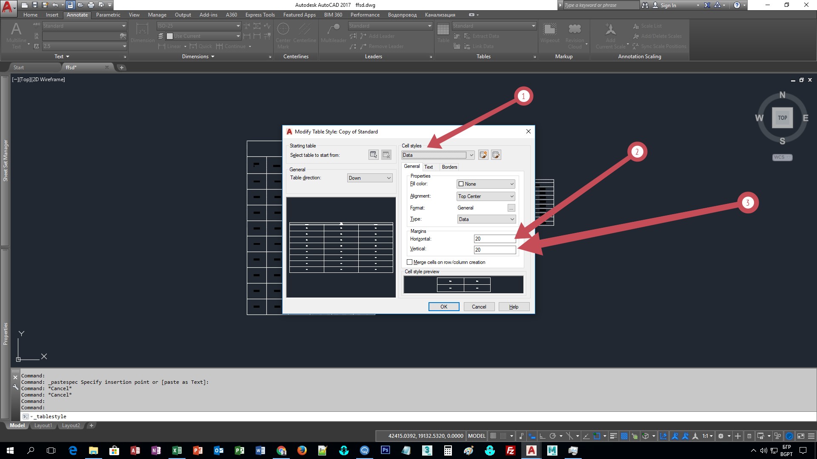
Task: Expand the Table direction dropdown
Action: 370,178
